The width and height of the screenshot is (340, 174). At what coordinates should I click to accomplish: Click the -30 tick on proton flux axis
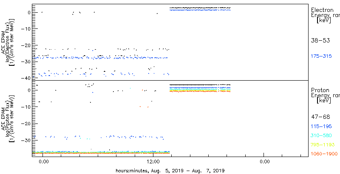click(x=26, y=140)
